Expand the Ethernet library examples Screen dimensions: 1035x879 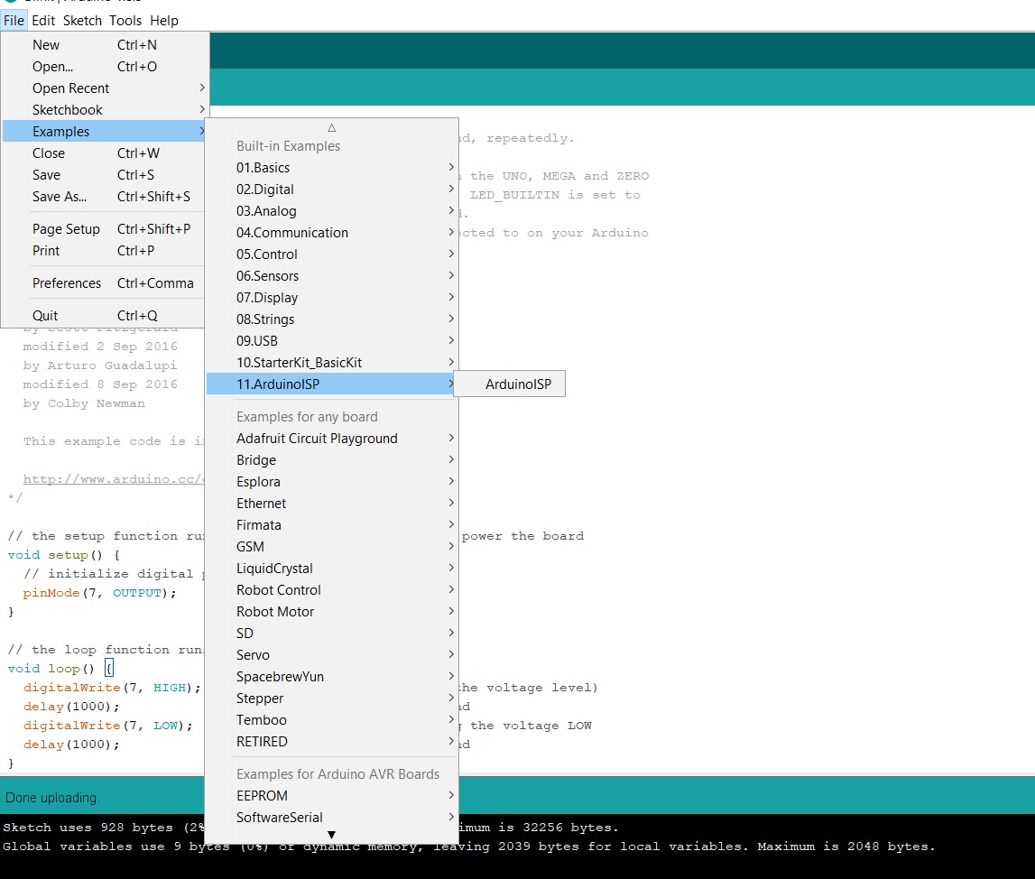332,504
